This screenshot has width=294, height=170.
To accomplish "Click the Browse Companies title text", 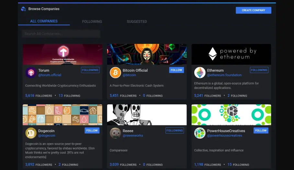I will click(44, 9).
